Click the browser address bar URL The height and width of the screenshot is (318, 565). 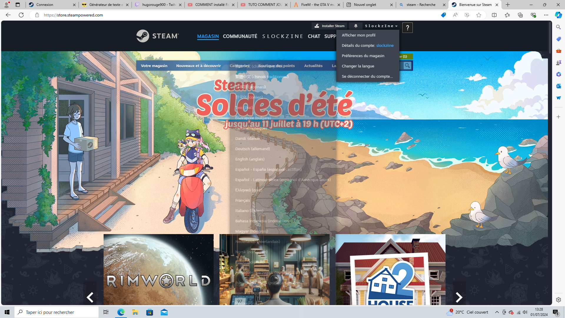click(x=74, y=15)
